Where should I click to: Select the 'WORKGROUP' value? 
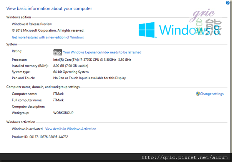(63, 113)
